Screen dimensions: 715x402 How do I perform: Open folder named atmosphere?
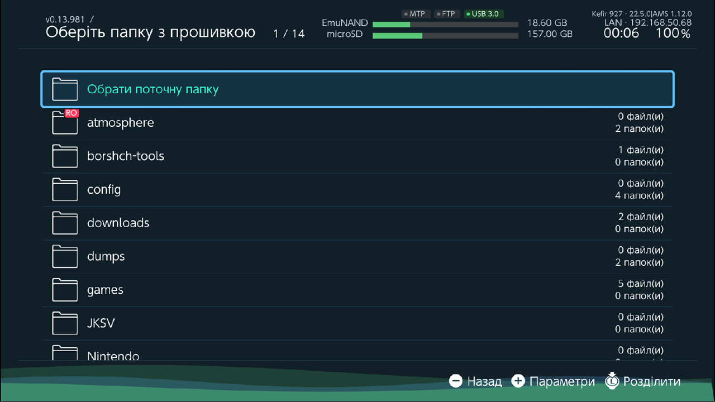point(357,123)
